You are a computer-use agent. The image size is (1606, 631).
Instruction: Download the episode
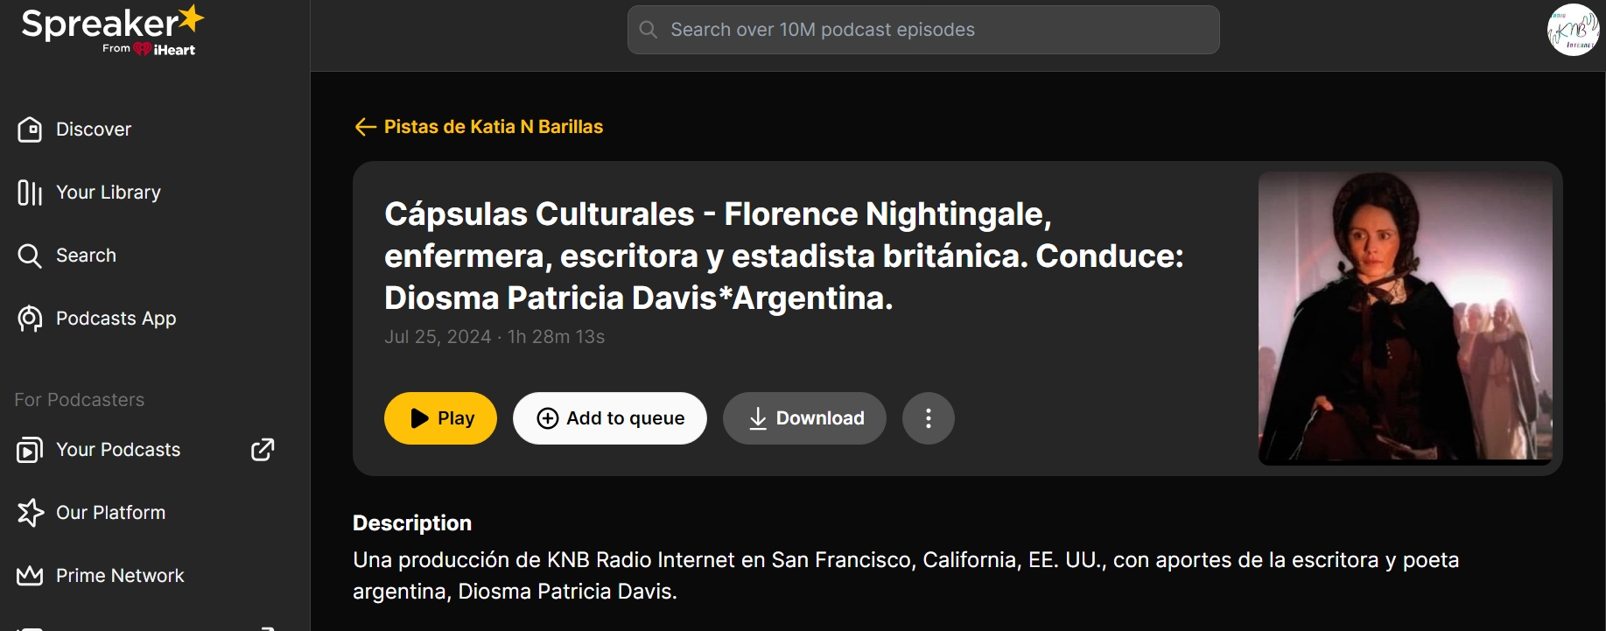pyautogui.click(x=804, y=418)
